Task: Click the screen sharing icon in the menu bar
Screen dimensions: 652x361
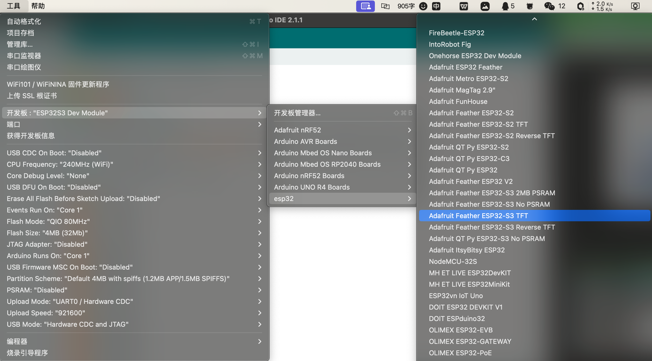Action: [365, 6]
